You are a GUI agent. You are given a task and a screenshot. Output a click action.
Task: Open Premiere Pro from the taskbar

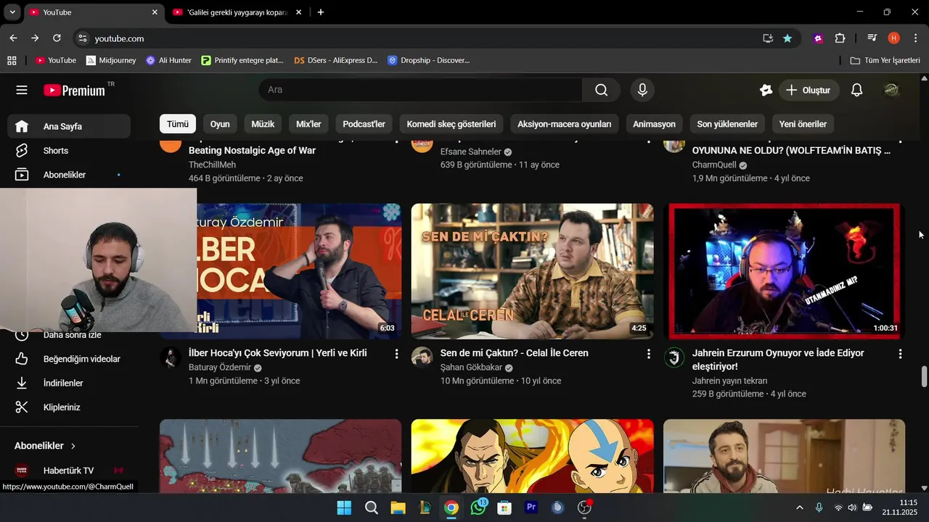pyautogui.click(x=531, y=507)
